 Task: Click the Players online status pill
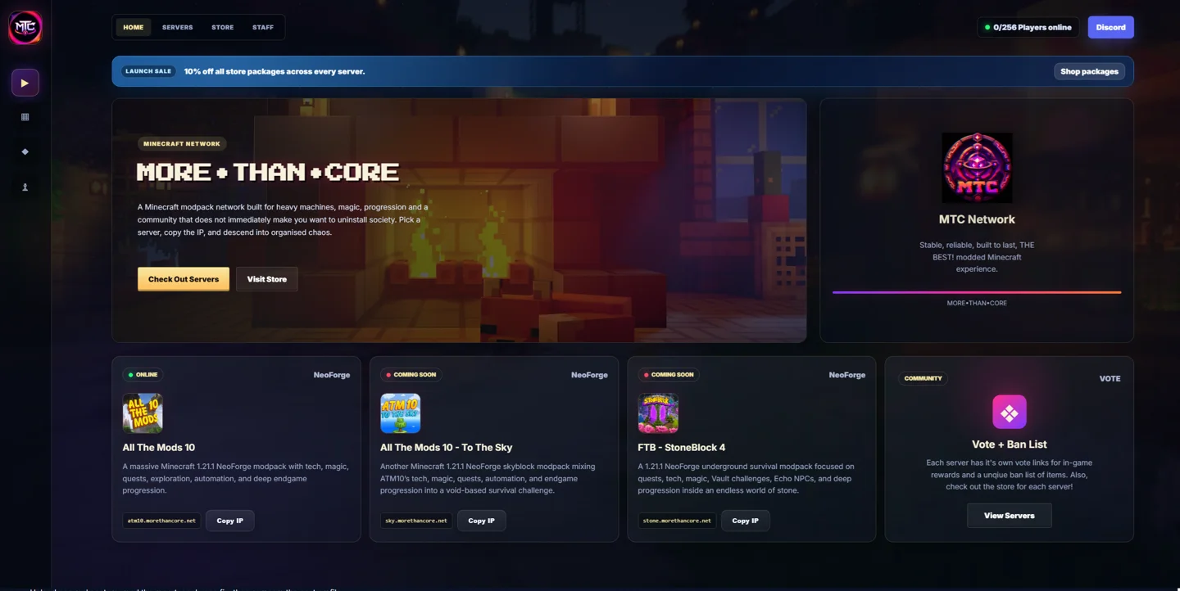1028,27
